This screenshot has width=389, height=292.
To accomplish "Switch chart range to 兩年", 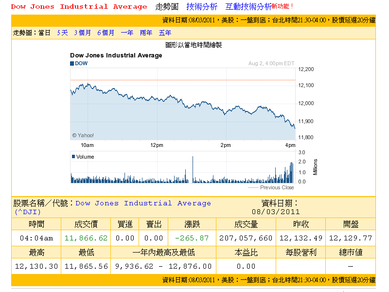I will point(146,33).
